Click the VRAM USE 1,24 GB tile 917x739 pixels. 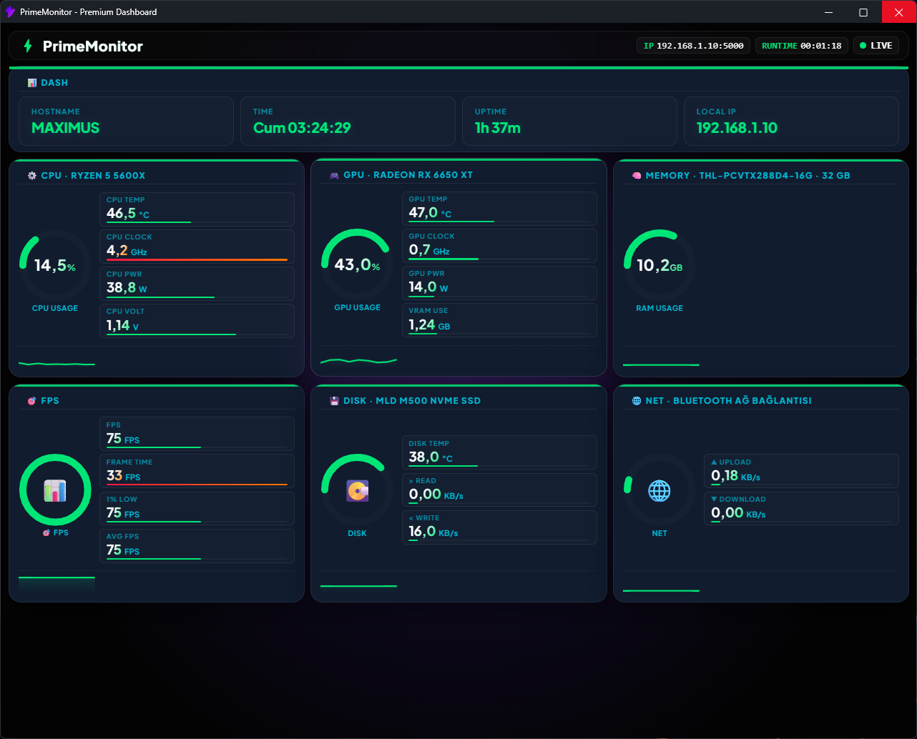tap(499, 320)
